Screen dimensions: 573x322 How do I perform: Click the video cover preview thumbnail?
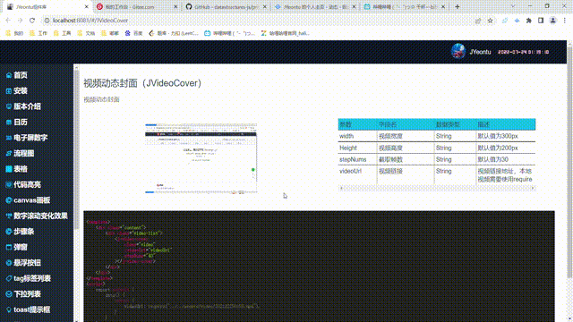(x=201, y=158)
